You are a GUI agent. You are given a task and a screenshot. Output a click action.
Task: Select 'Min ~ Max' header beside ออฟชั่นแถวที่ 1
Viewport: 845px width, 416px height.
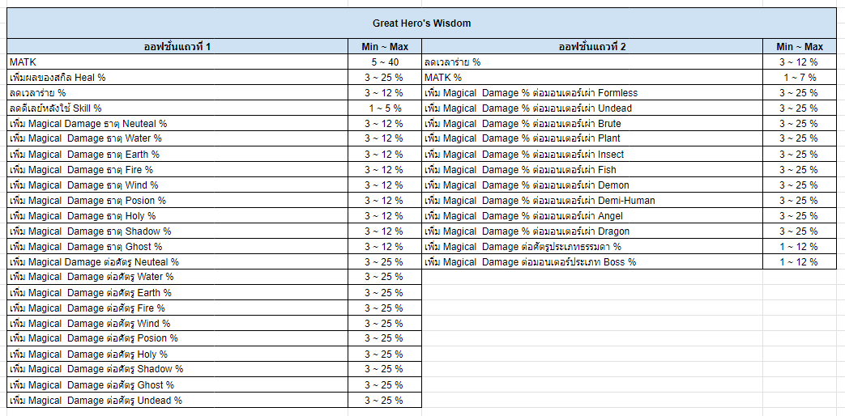(385, 46)
